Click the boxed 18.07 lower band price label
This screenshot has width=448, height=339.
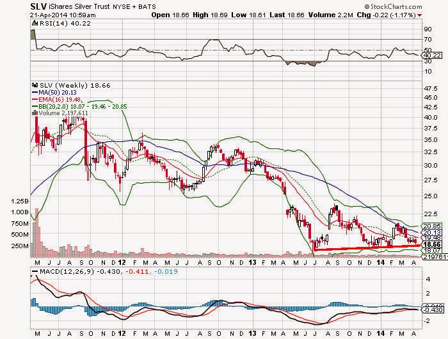pyautogui.click(x=432, y=251)
